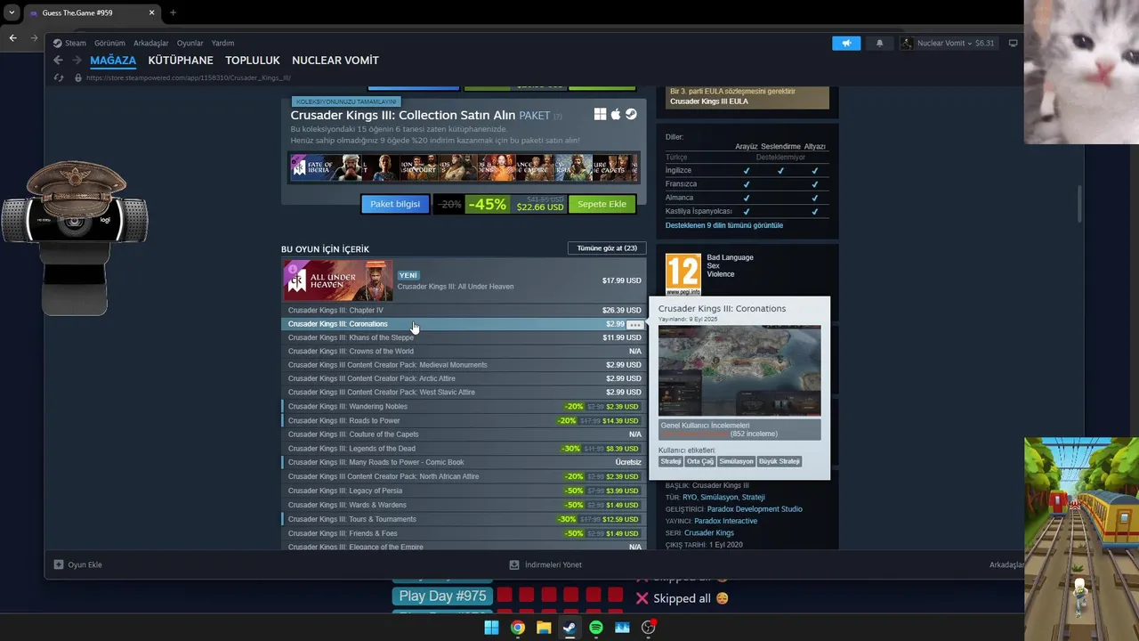Close the Guess The.Game #959 tab
This screenshot has width=1139, height=641.
point(152,12)
